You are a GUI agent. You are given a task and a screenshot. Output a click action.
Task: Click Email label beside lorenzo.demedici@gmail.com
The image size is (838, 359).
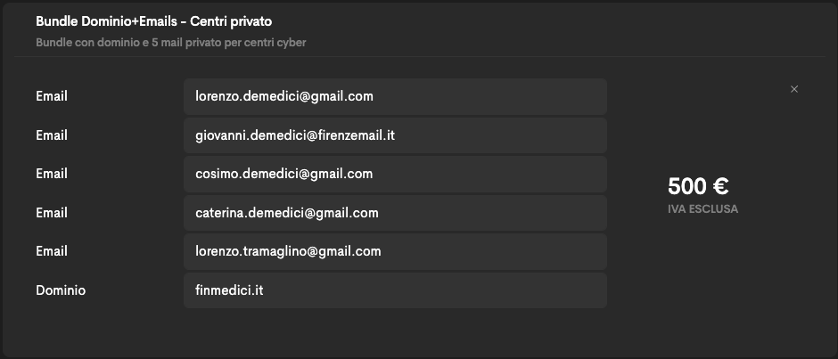click(x=52, y=96)
